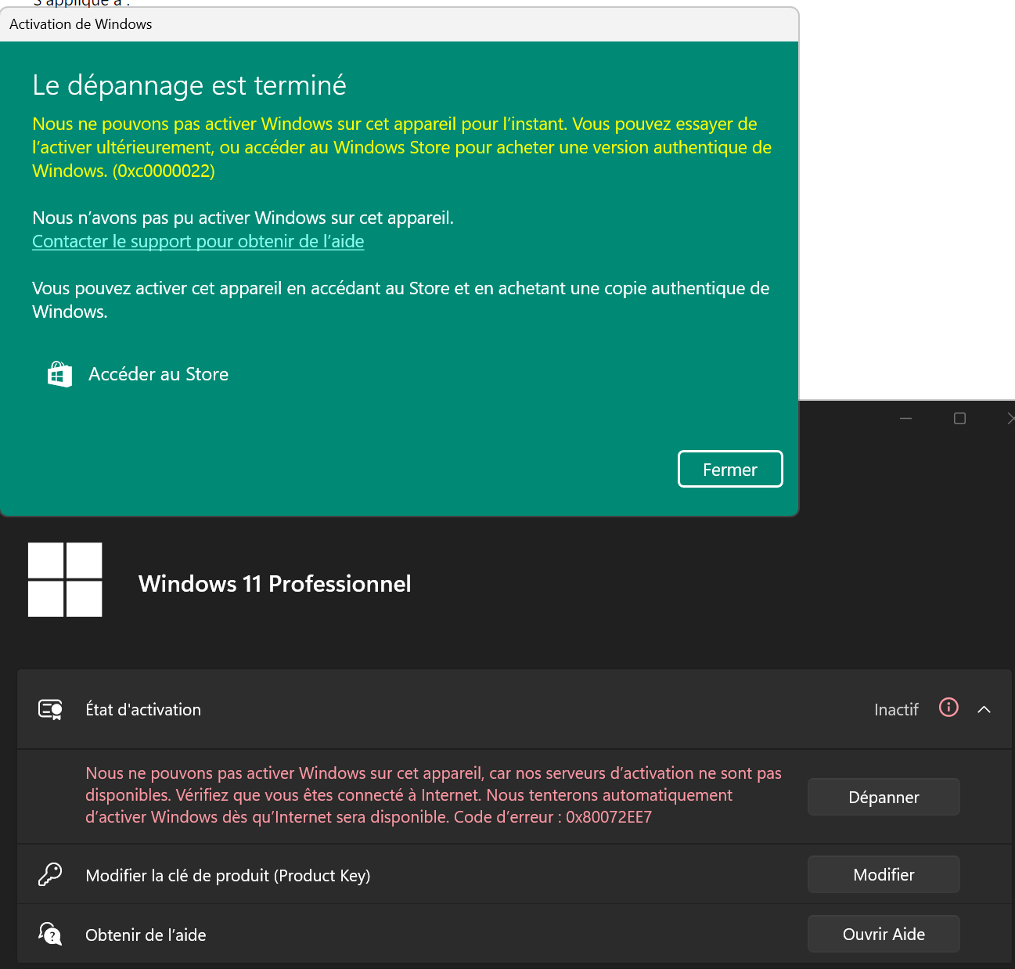Click the Dépanner troubleshoot button
The height and width of the screenshot is (969, 1015).
pyautogui.click(x=884, y=797)
